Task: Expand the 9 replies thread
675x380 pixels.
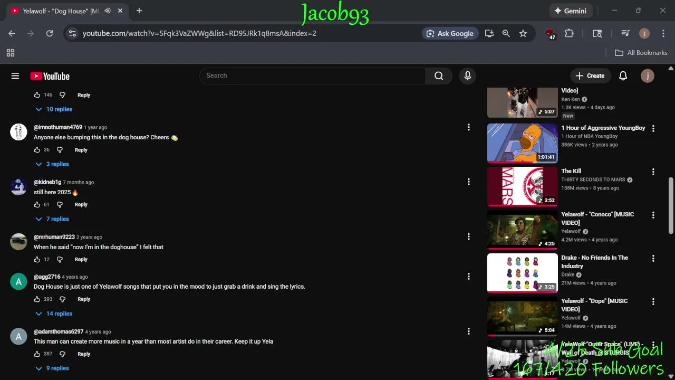Action: point(52,368)
